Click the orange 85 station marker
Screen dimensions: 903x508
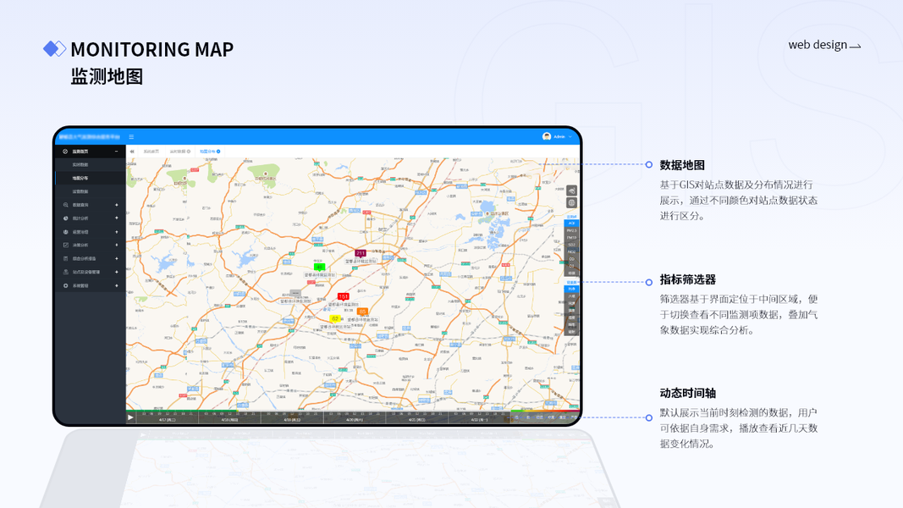(x=362, y=312)
